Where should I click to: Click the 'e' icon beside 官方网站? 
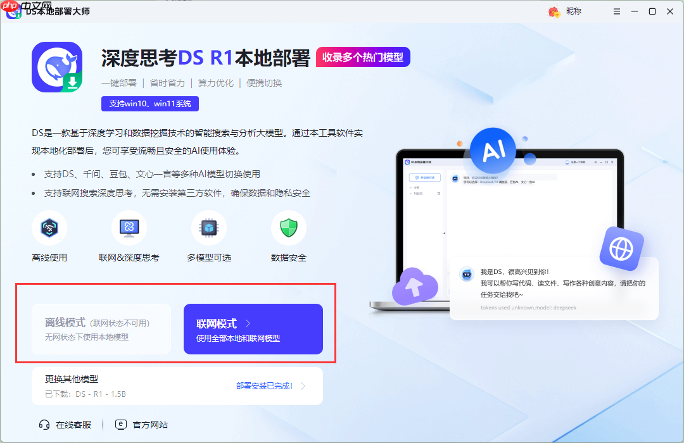click(x=120, y=425)
